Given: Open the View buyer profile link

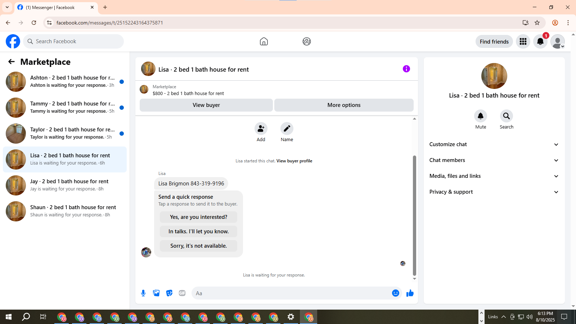Looking at the screenshot, I should [x=294, y=161].
